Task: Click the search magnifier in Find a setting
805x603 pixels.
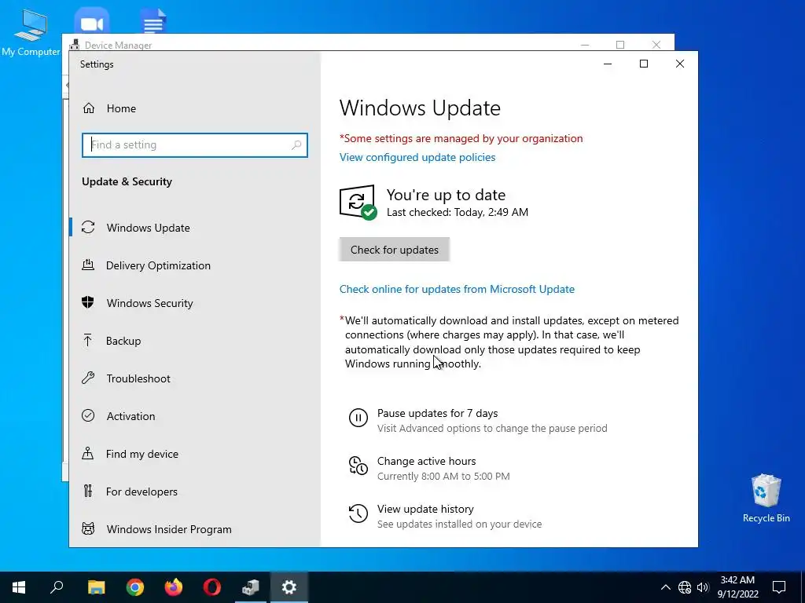Action: click(296, 145)
